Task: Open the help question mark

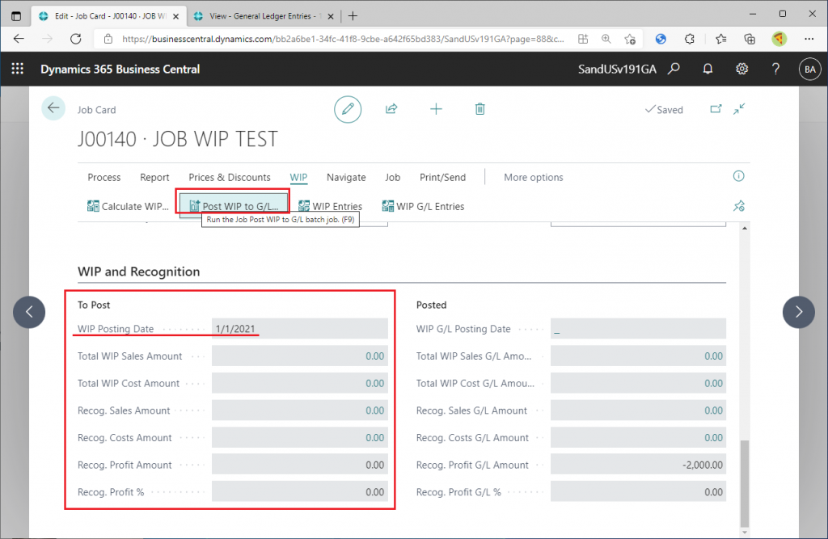Action: (x=775, y=69)
